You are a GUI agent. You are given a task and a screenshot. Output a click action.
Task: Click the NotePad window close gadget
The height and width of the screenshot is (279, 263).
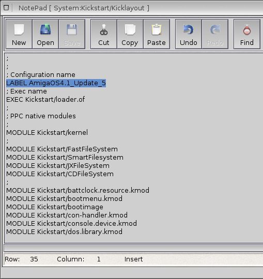[6, 8]
